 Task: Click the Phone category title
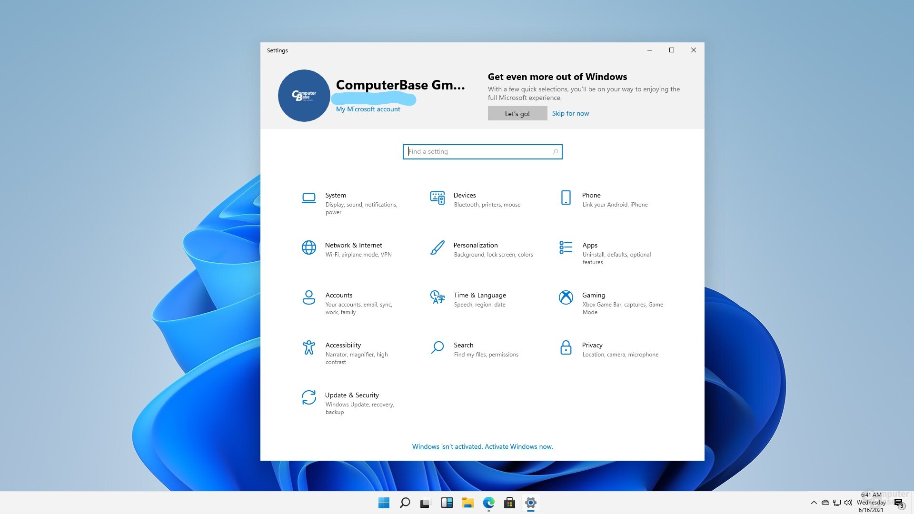(591, 195)
